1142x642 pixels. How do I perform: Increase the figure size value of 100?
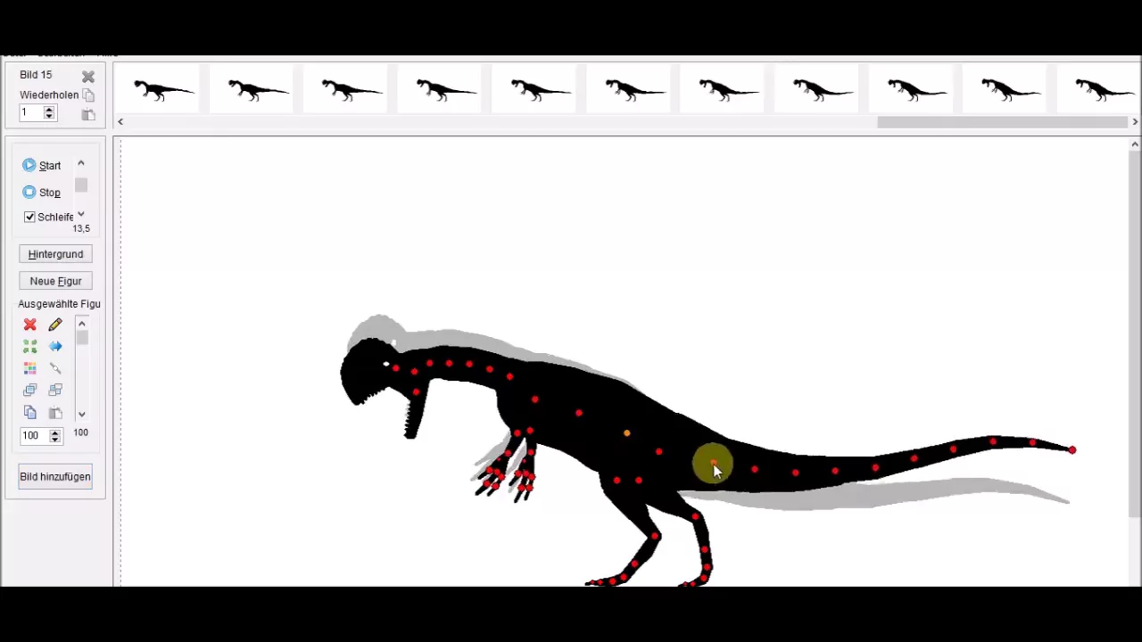click(55, 432)
